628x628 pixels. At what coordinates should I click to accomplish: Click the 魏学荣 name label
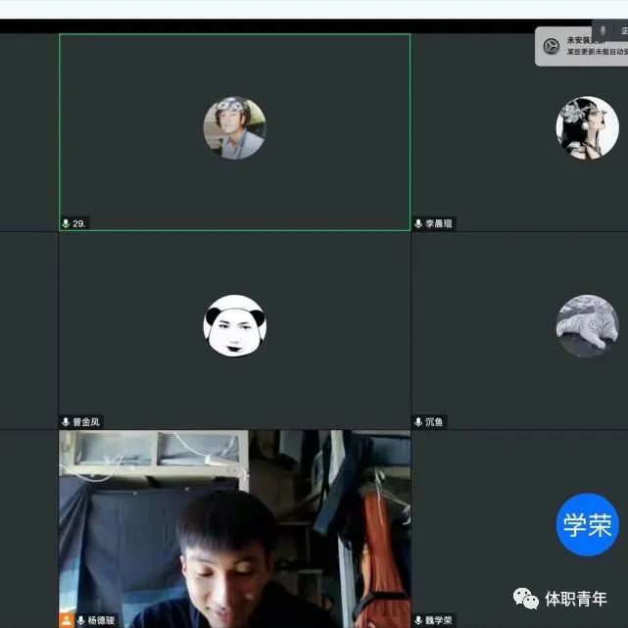(x=439, y=620)
